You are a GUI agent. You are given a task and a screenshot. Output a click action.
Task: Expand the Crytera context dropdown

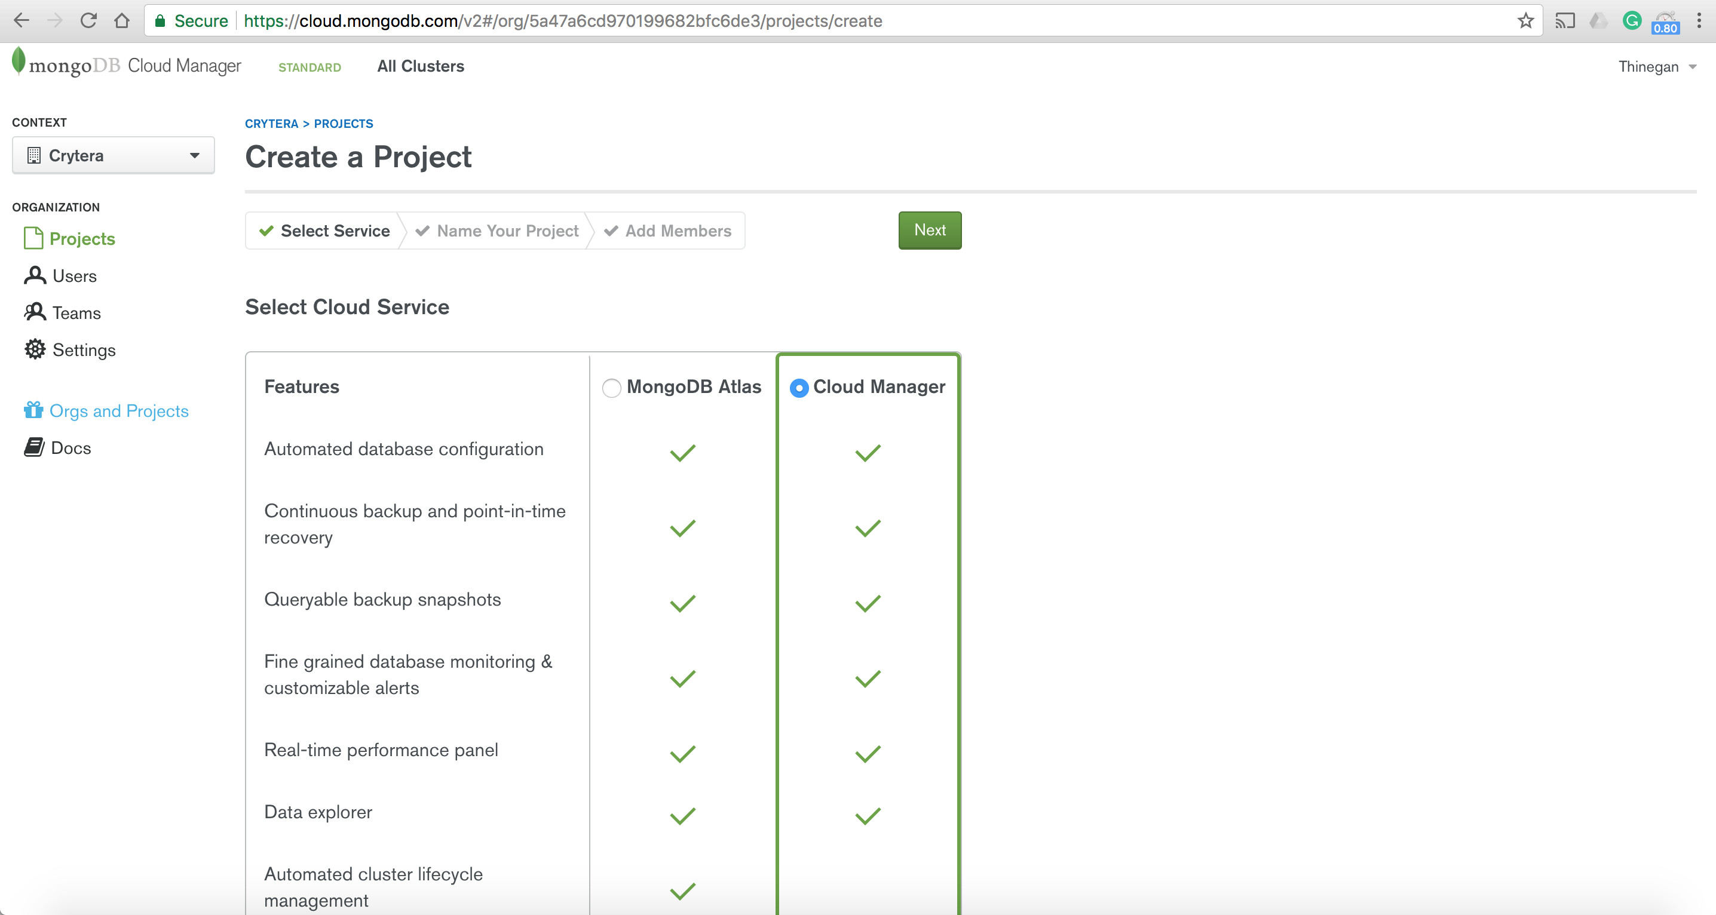[x=114, y=155]
